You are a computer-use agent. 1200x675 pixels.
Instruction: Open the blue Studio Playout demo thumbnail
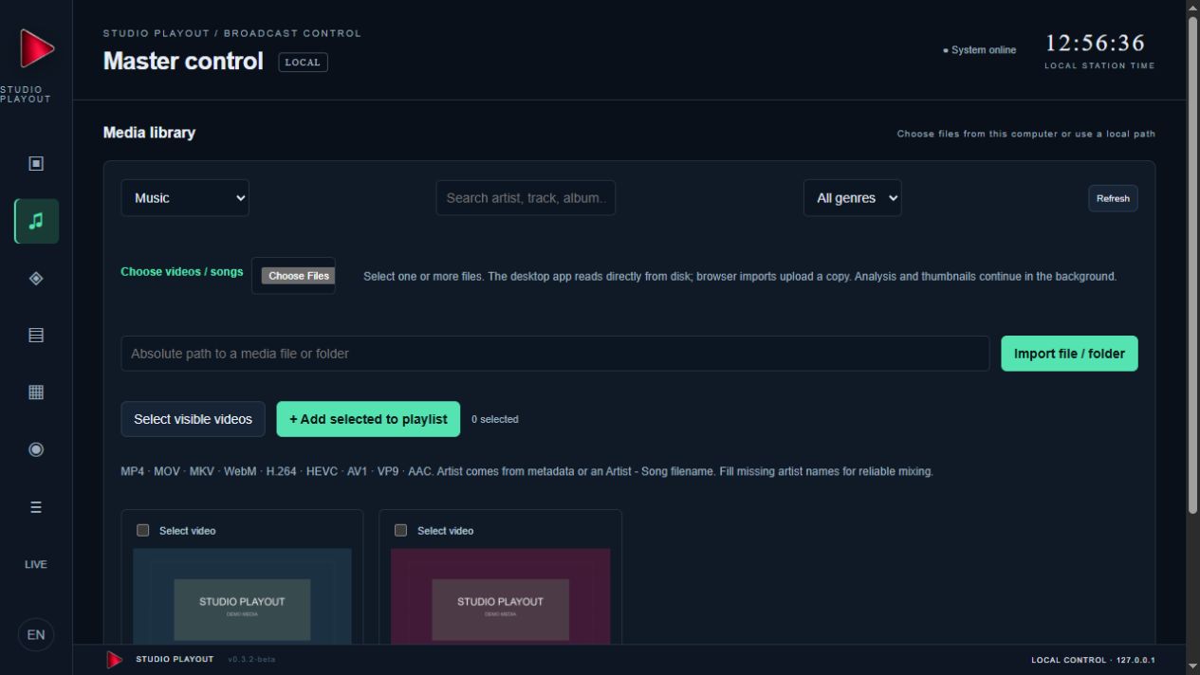(242, 596)
